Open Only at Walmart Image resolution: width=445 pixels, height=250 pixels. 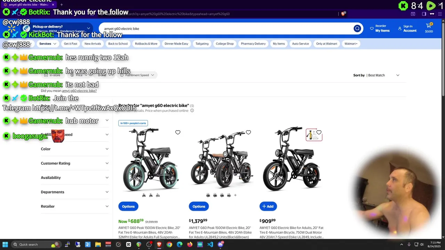(x=327, y=44)
